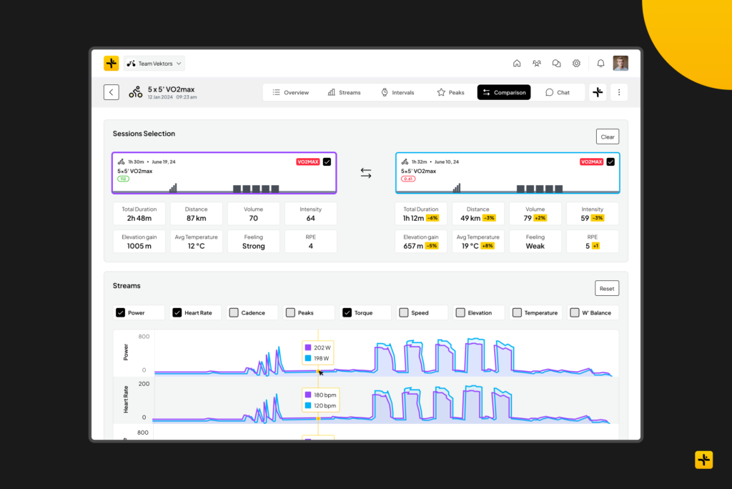Click the notifications bell icon
Image resolution: width=732 pixels, height=489 pixels.
click(600, 64)
